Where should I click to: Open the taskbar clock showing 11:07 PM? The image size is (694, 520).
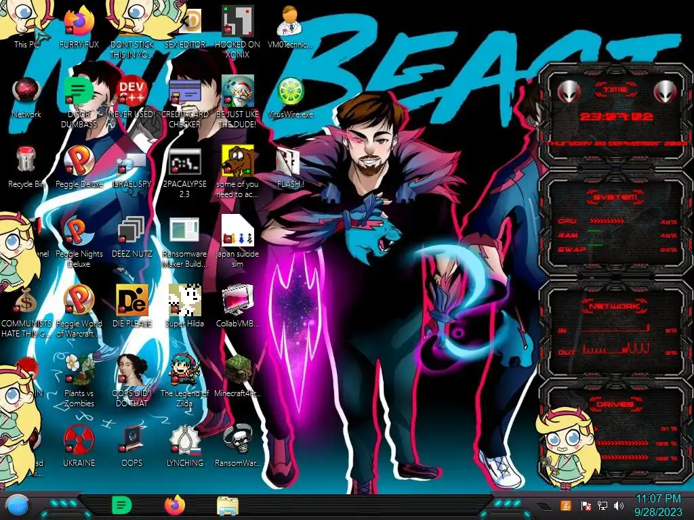(658, 505)
